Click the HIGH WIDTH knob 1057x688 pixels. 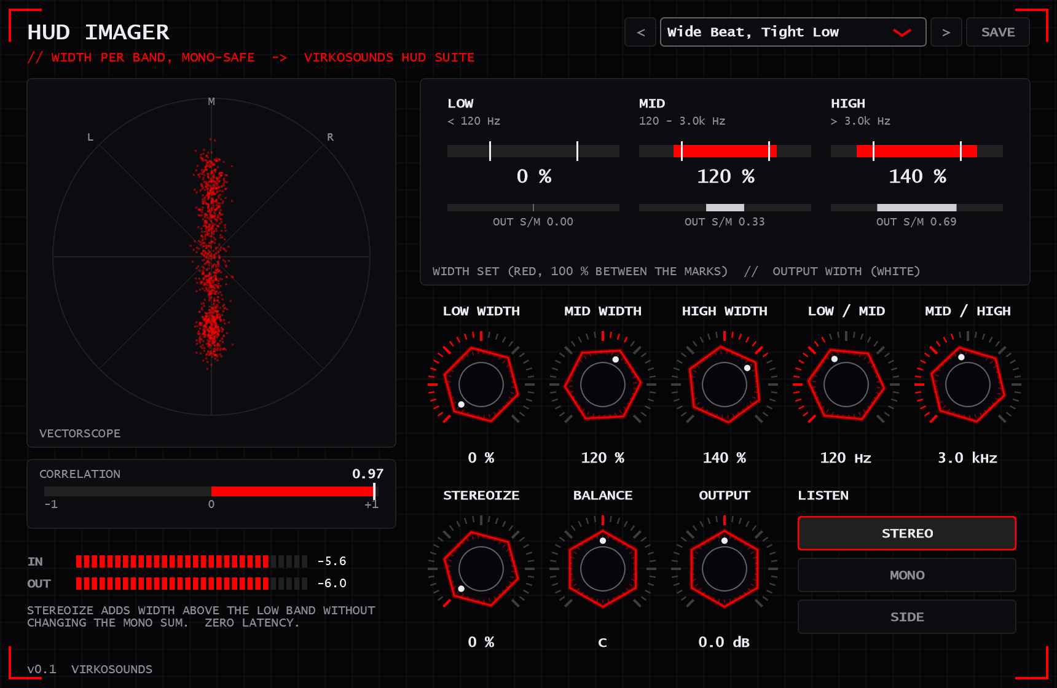click(x=725, y=385)
